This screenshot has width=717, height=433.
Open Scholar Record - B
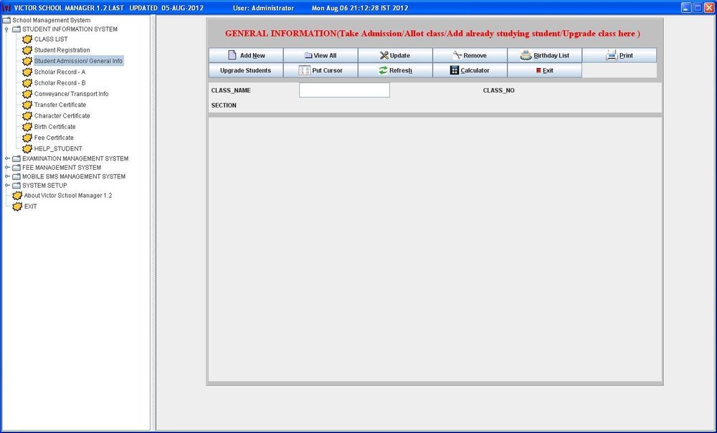(x=60, y=83)
